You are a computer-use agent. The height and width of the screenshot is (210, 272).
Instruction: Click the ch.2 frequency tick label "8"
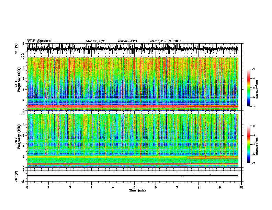pyautogui.click(x=24, y=125)
